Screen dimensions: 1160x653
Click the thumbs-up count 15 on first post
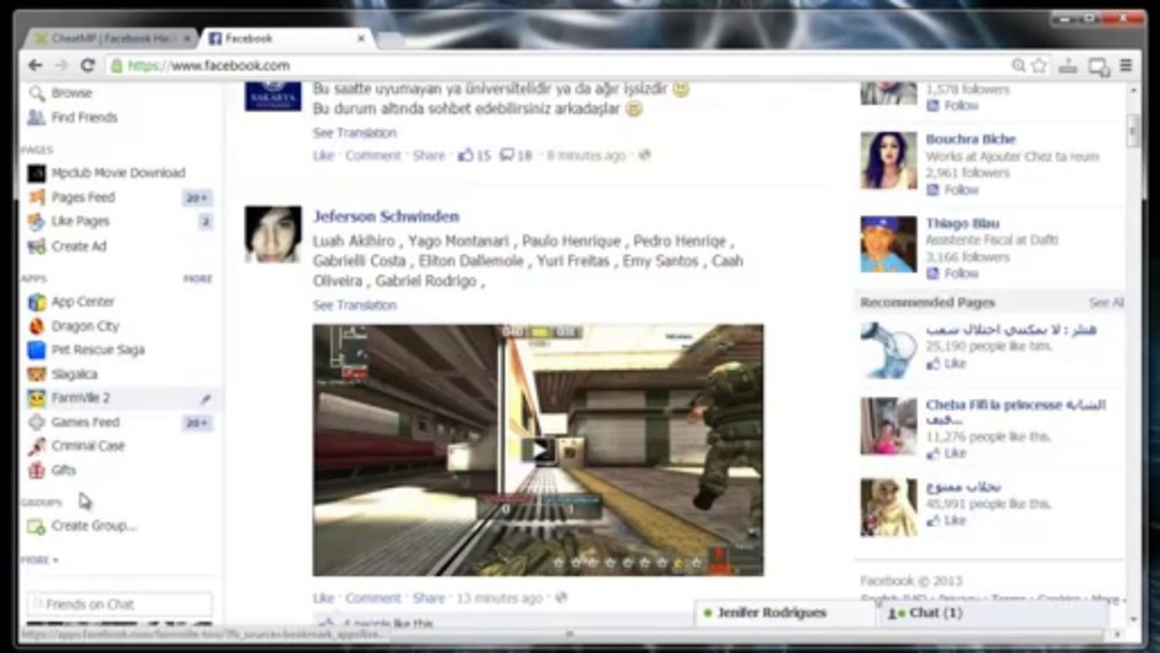coord(474,155)
